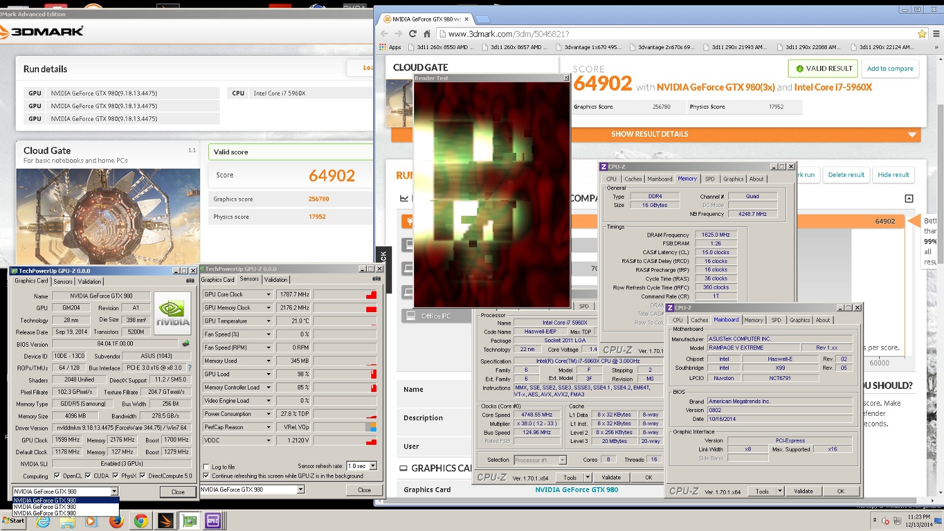Click the BIOS save chip icon in GPU-Z
The width and height of the screenshot is (944, 531).
(x=186, y=344)
